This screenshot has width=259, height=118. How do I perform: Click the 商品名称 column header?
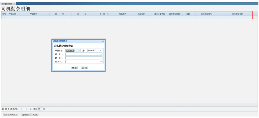(x=142, y=14)
